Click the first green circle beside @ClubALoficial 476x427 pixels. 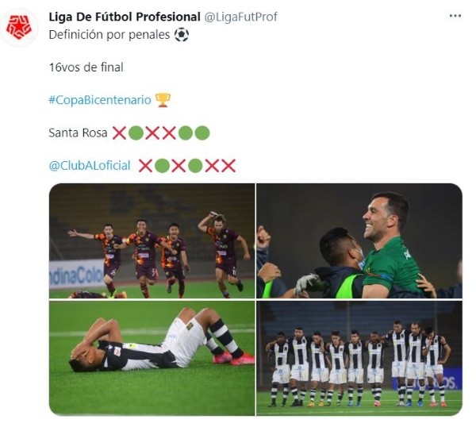(x=162, y=165)
